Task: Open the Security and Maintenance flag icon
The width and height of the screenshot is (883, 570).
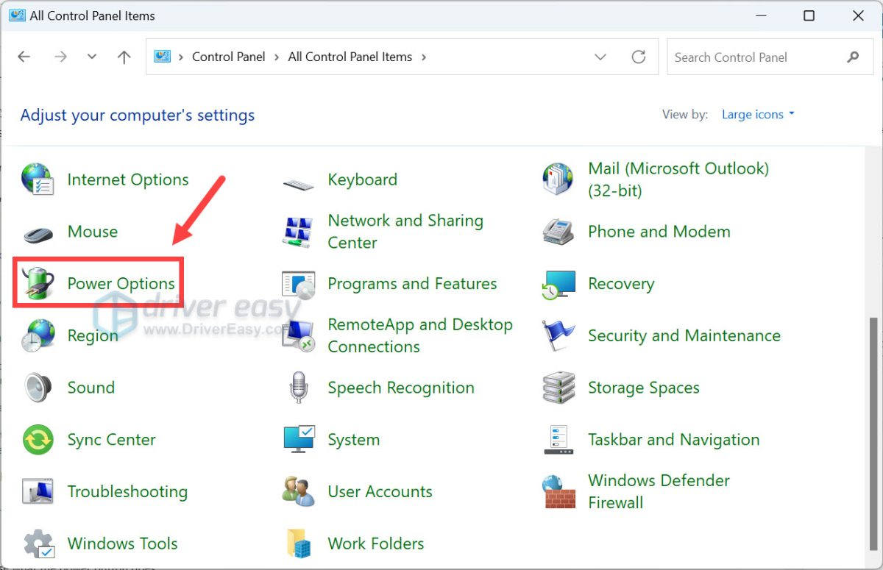Action: click(x=558, y=336)
